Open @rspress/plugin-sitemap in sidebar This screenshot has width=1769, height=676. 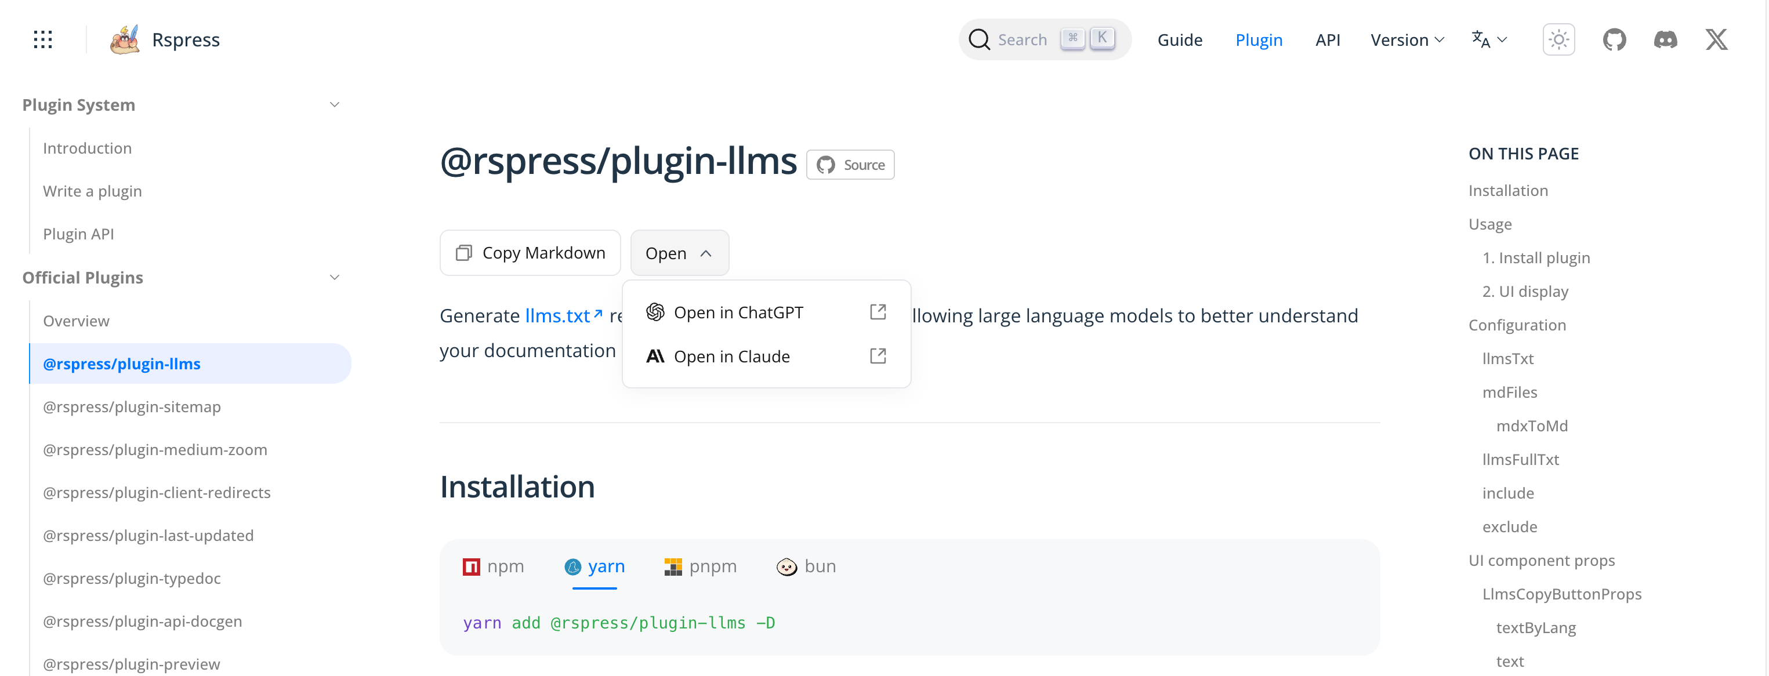click(132, 407)
